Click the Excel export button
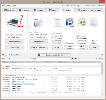Image resolution: width=106 pixels, height=100 pixels. coord(82,46)
